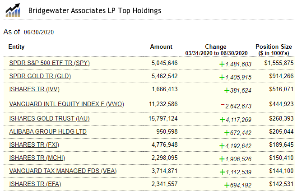Click the Entity column header
297x191 pixels.
[17, 47]
